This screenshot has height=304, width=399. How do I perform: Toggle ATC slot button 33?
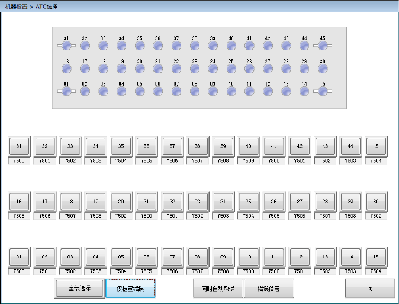70,146
